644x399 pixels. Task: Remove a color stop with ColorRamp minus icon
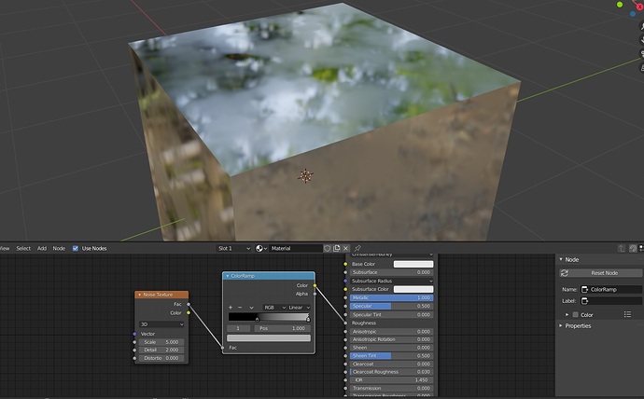click(240, 307)
